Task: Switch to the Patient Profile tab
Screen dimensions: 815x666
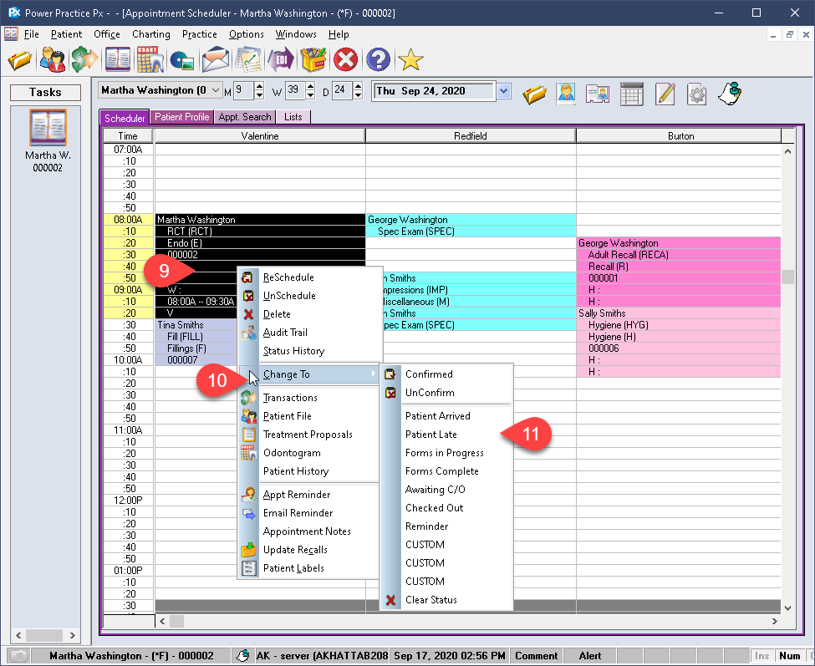Action: tap(181, 118)
